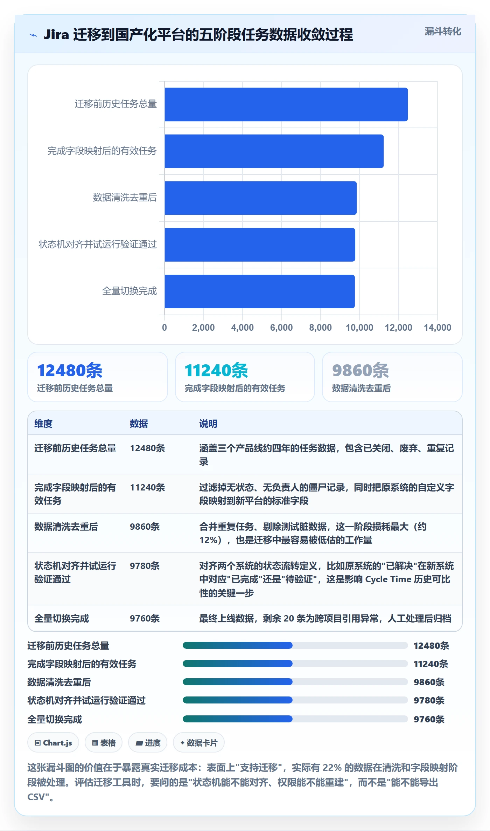
Task: Select the 表格 tag chip
Action: (x=104, y=743)
